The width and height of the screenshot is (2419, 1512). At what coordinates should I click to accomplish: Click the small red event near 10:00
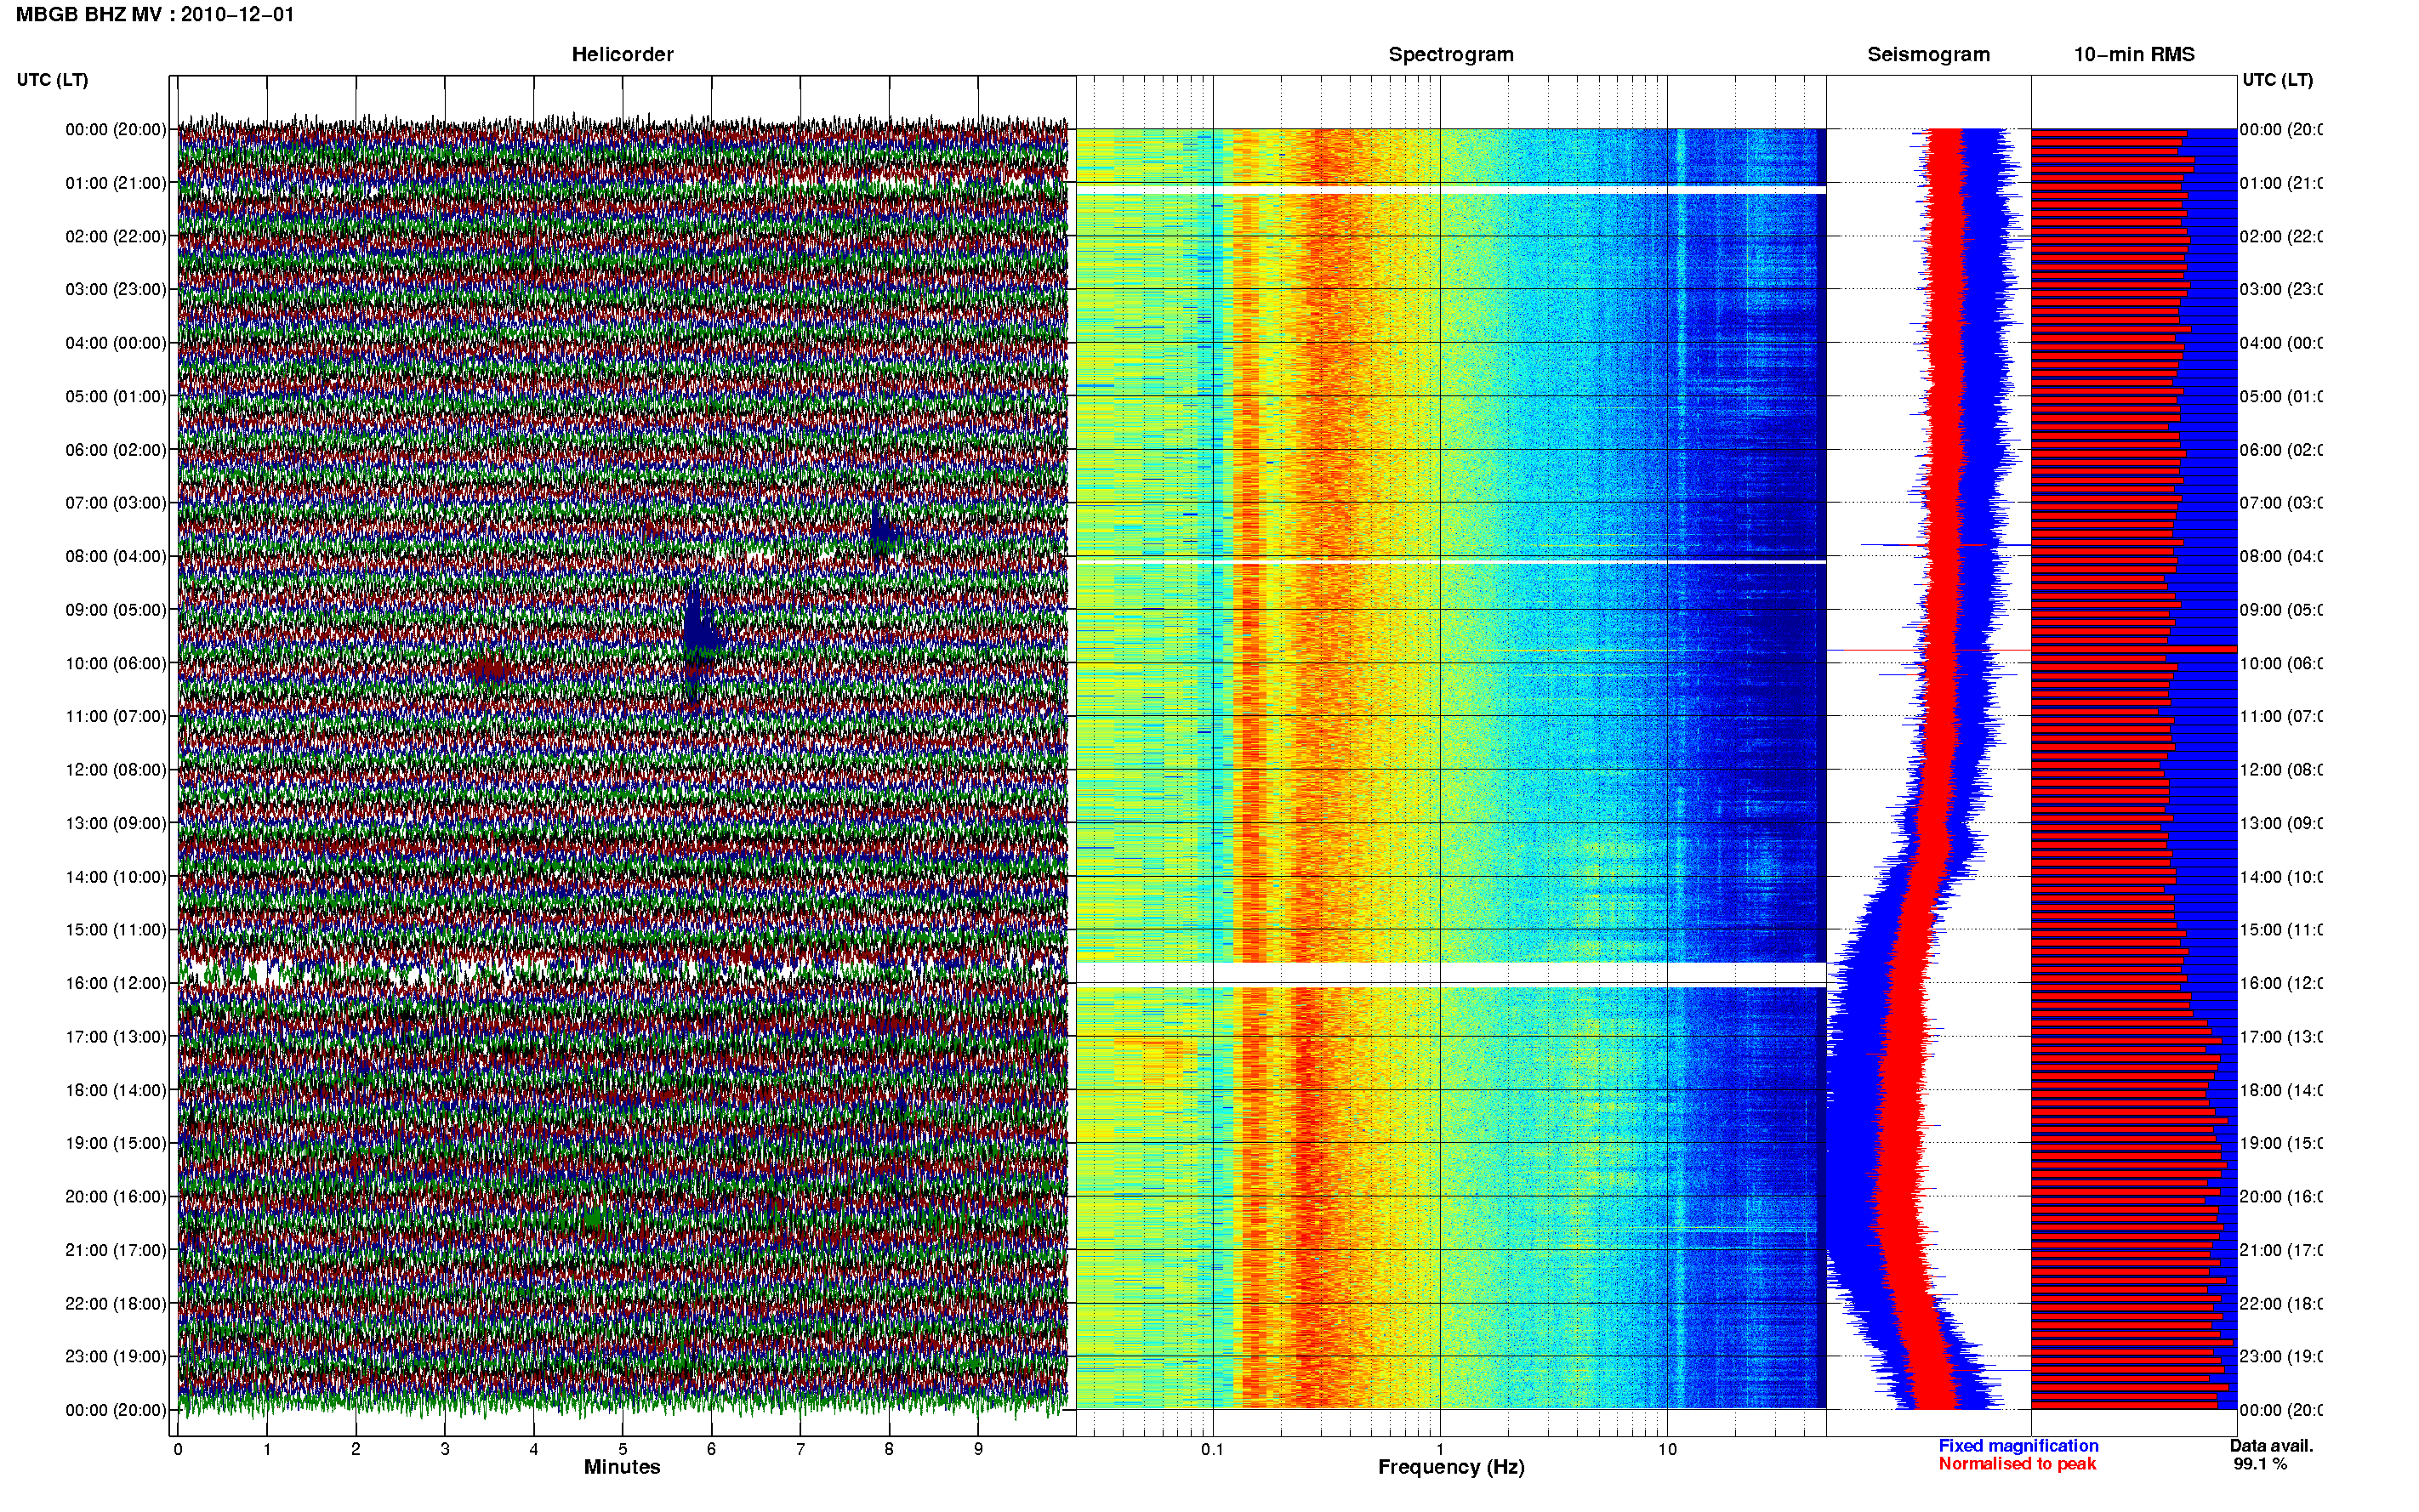point(490,668)
